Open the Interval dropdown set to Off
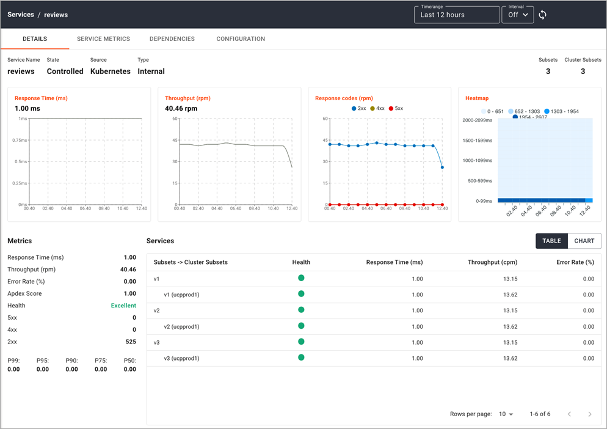 pyautogui.click(x=517, y=15)
